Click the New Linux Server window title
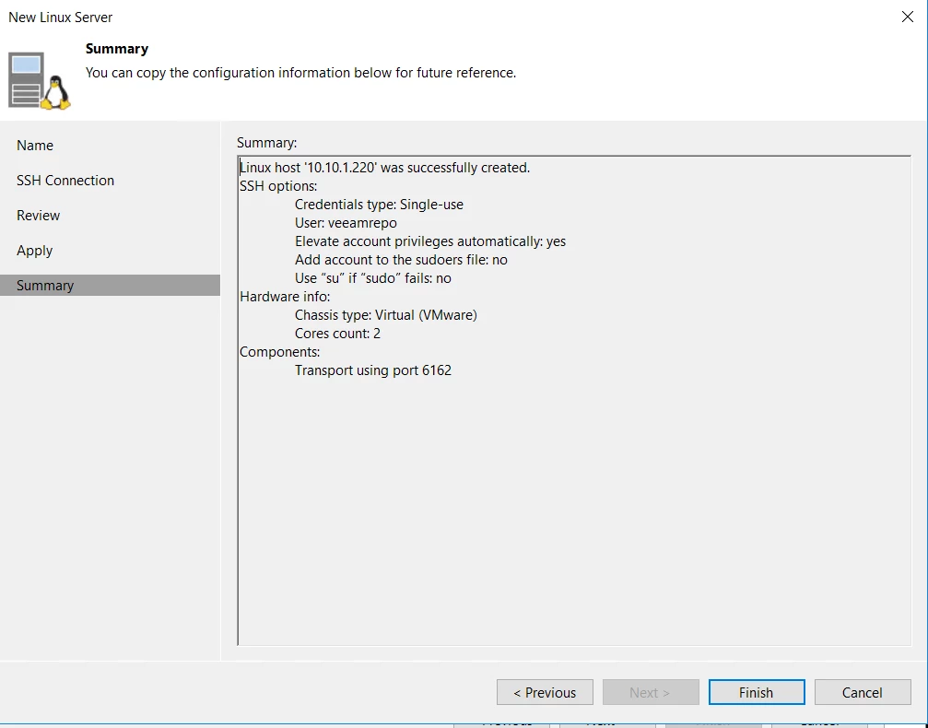Image resolution: width=928 pixels, height=728 pixels. coord(61,18)
